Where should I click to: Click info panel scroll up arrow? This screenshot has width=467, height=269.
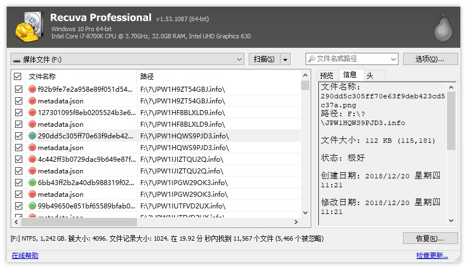451,87
